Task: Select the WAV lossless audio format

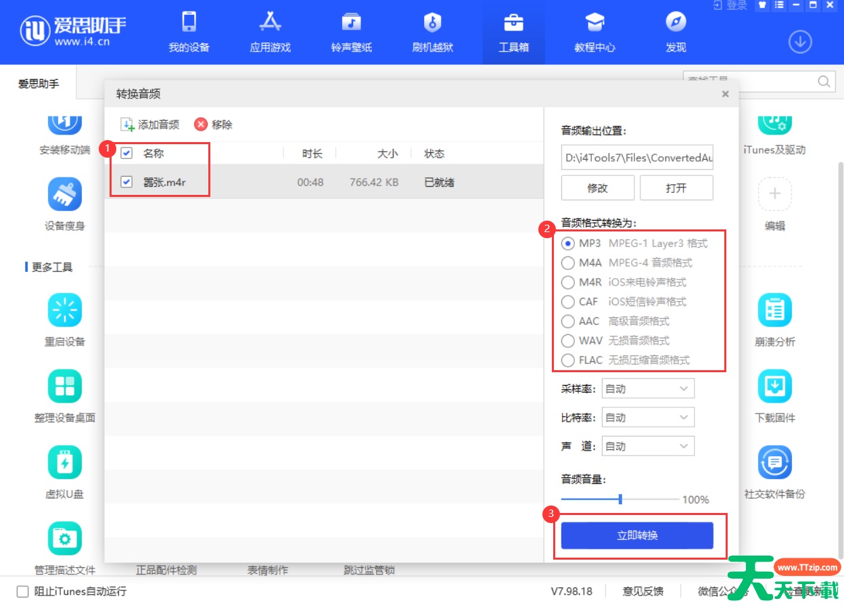Action: pos(567,340)
